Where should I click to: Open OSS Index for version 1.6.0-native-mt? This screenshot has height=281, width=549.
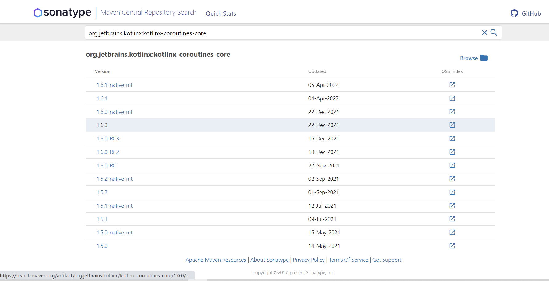(452, 111)
